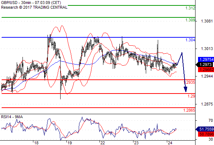Click the blue 51.7559 RSI value tag

tap(205, 129)
